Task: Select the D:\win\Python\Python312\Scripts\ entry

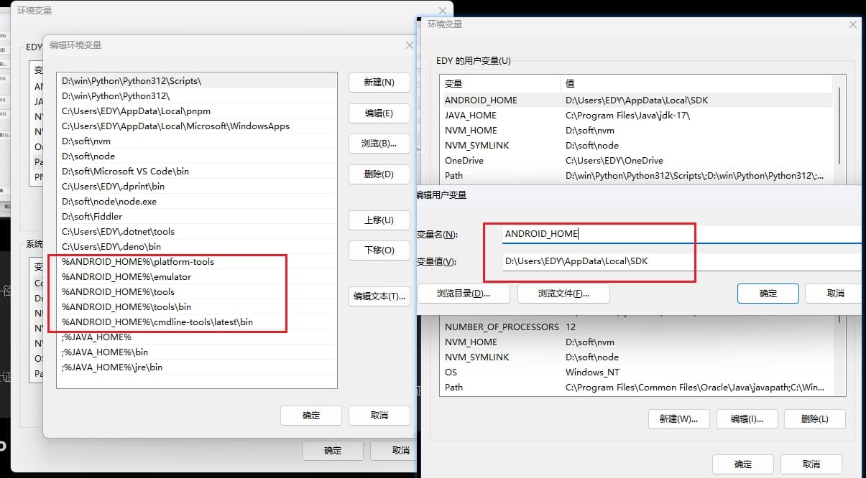Action: click(x=197, y=81)
